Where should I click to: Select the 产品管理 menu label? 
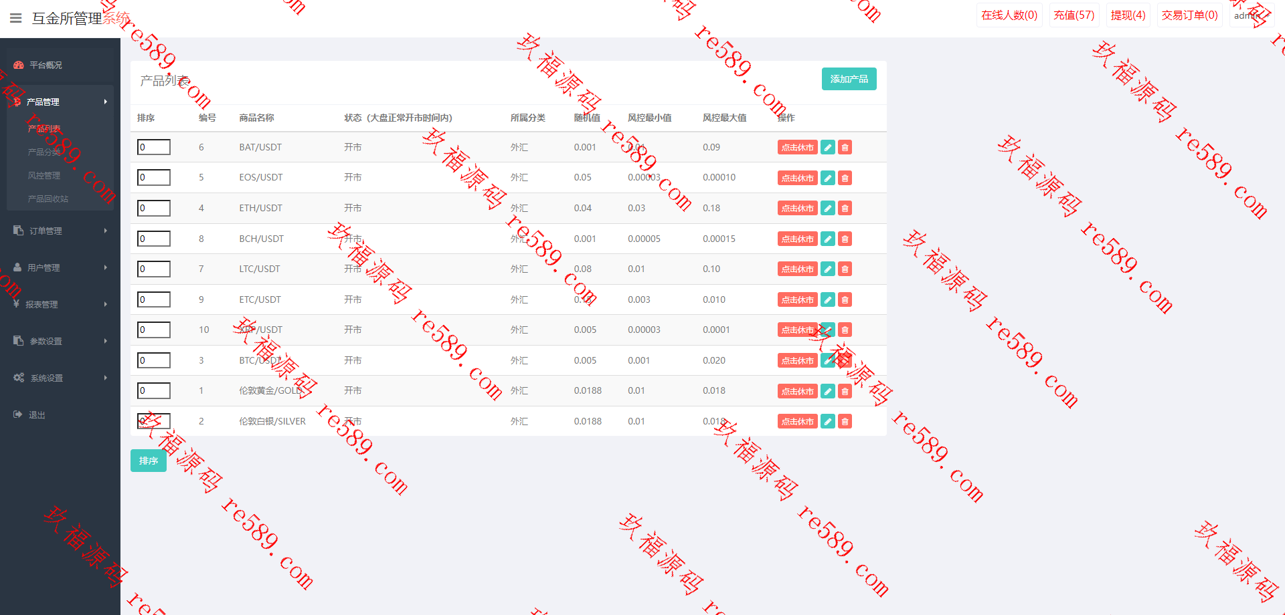click(43, 102)
